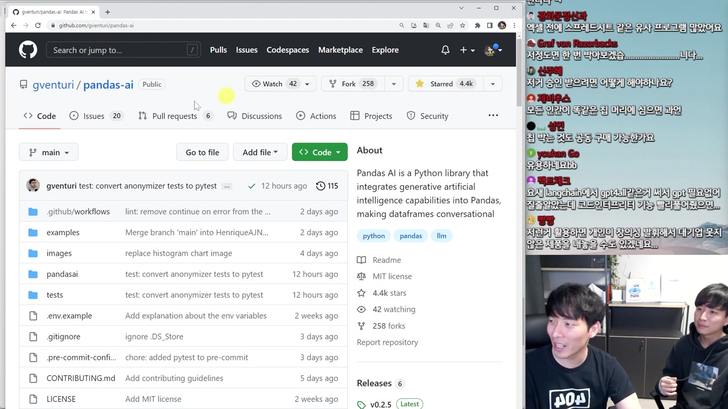This screenshot has height=409, width=728.
Task: Switch to the Issues tab
Action: click(x=96, y=116)
